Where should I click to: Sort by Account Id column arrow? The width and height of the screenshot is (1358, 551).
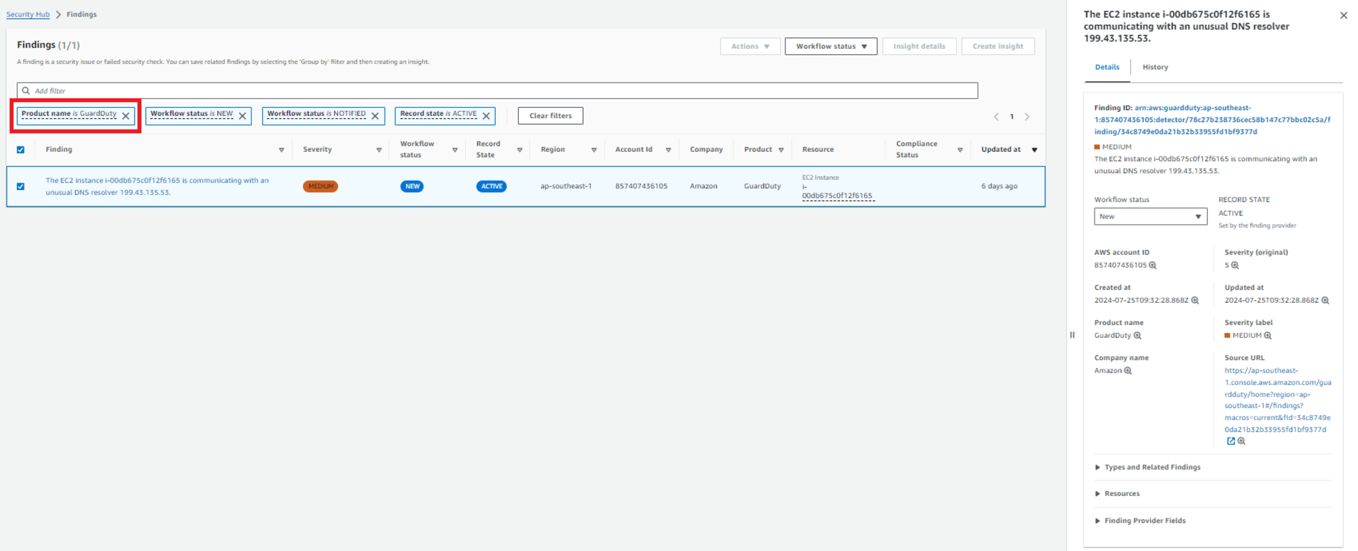pyautogui.click(x=668, y=150)
